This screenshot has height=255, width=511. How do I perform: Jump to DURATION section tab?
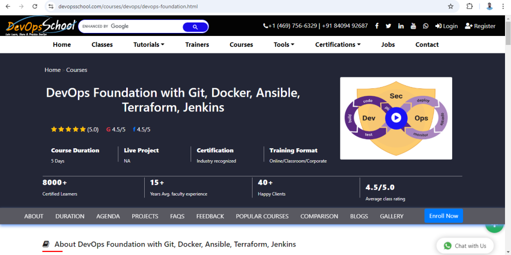(x=70, y=216)
